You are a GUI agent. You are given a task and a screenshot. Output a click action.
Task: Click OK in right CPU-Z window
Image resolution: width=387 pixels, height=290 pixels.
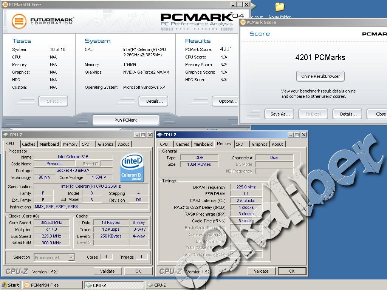[292, 271]
